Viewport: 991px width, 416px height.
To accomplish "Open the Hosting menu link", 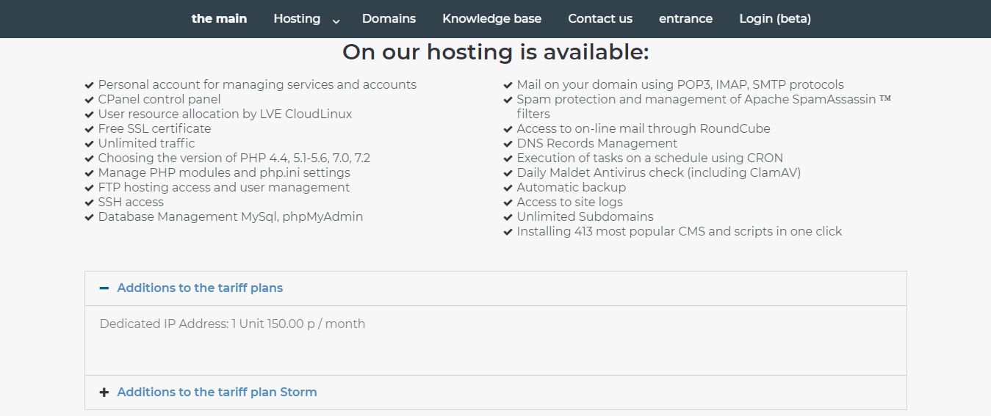I will coord(297,19).
